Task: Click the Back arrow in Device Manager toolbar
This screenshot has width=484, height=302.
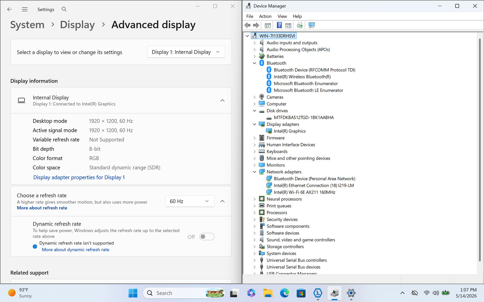Action: [247, 25]
